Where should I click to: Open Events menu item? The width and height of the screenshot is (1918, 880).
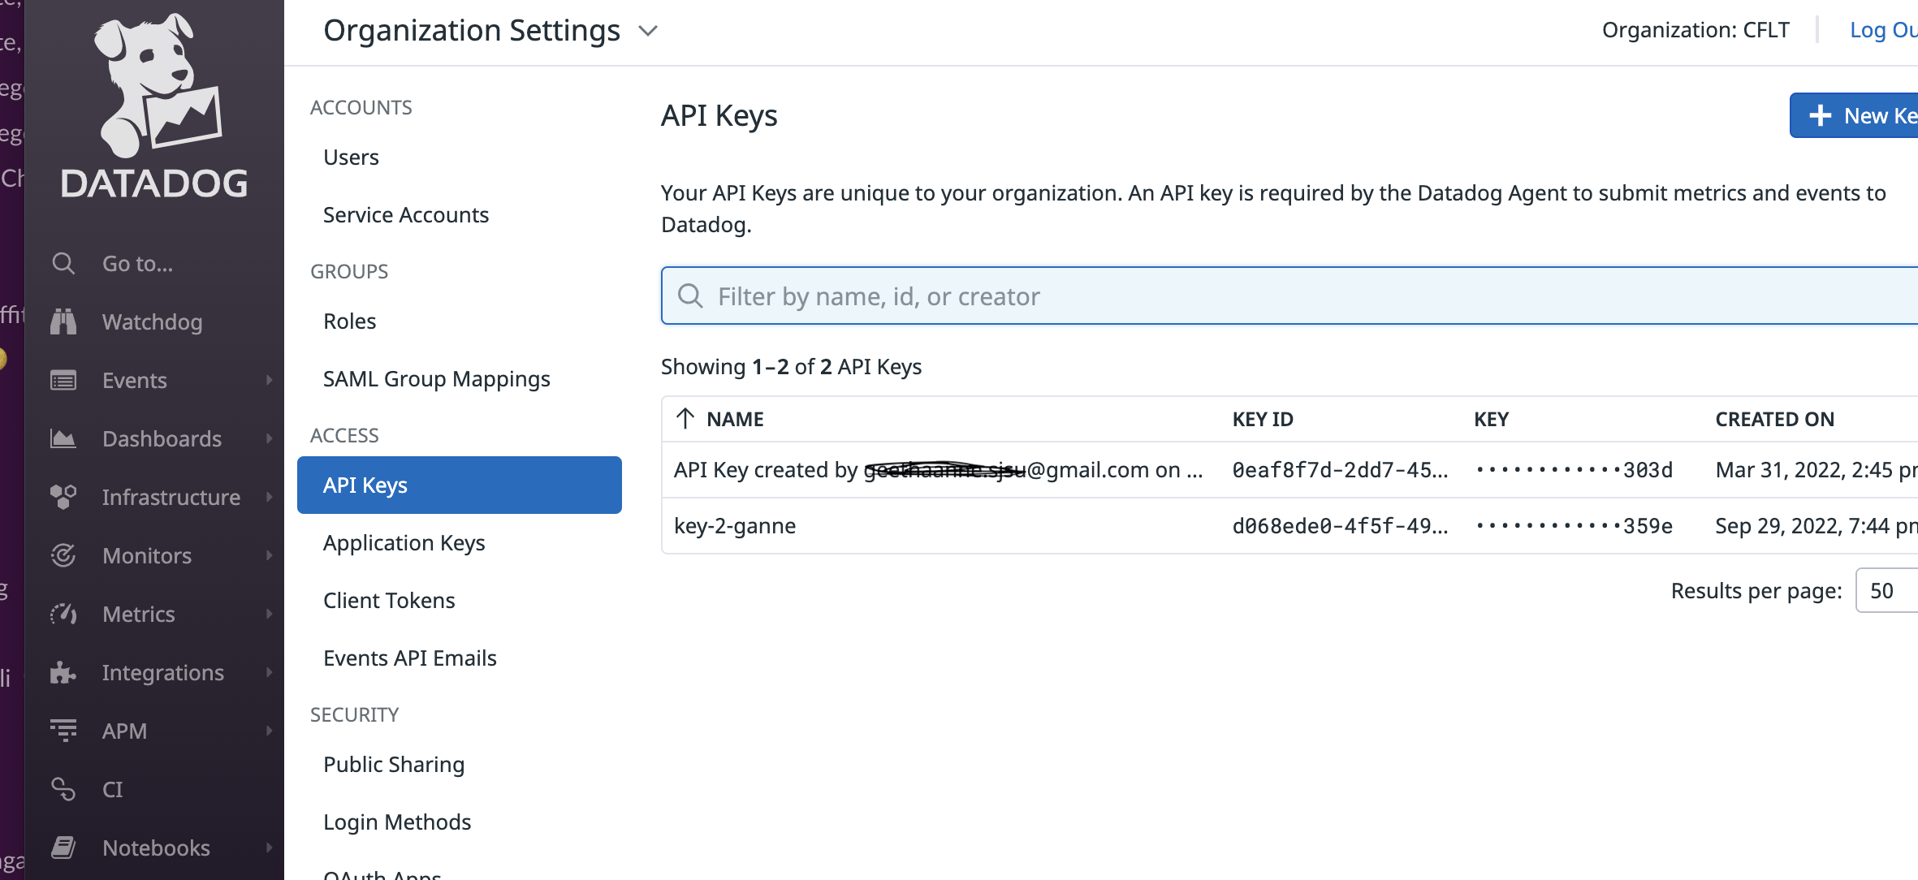click(x=134, y=380)
